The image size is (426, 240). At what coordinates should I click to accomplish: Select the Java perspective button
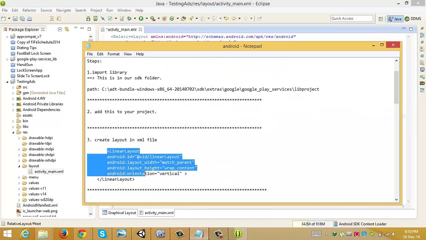[395, 19]
